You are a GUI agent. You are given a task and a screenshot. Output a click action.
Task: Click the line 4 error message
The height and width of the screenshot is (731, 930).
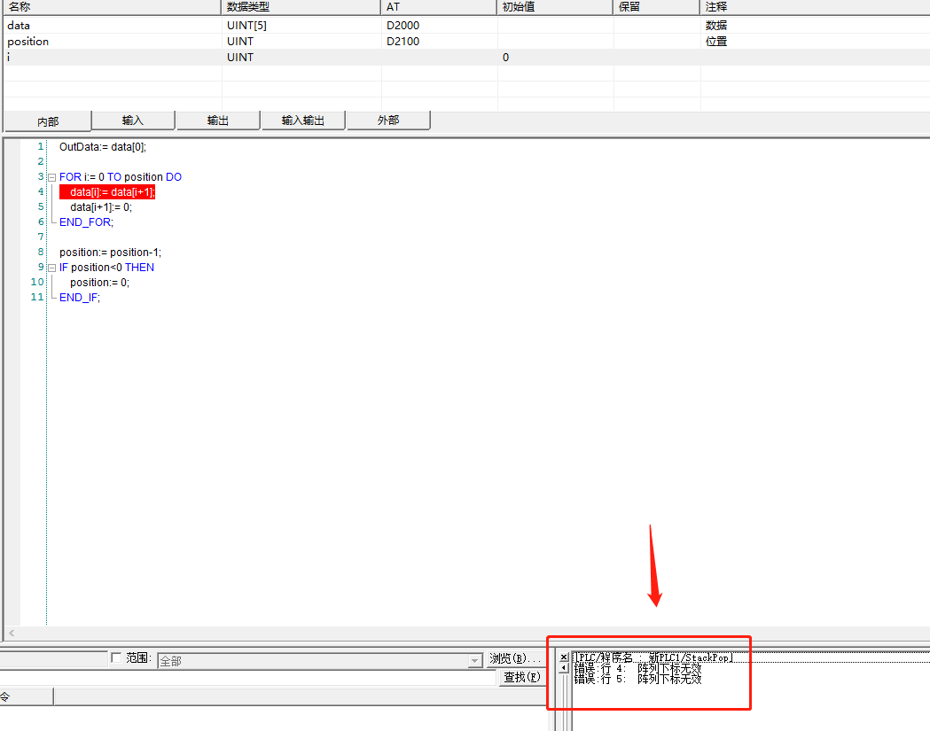coord(637,668)
